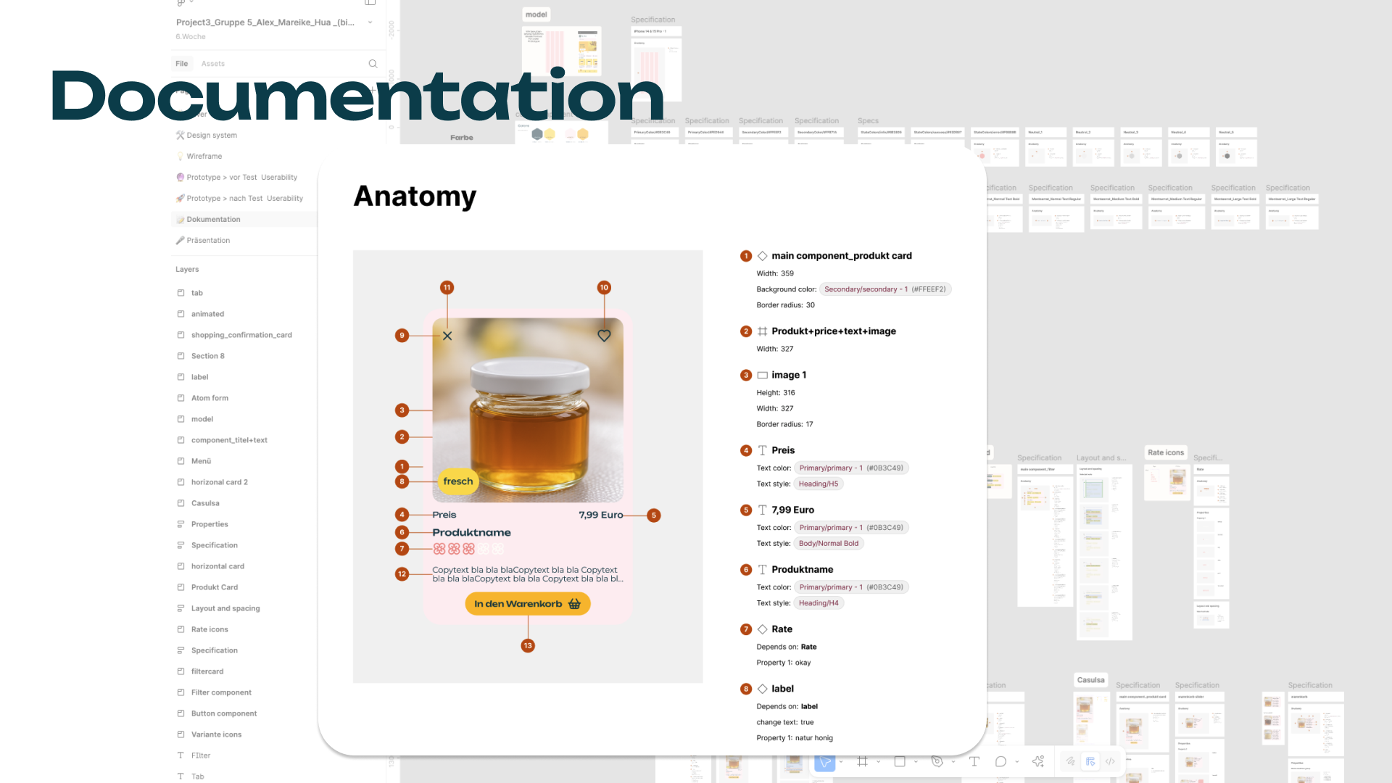Select the Pen tool
The width and height of the screenshot is (1392, 783).
click(x=937, y=762)
